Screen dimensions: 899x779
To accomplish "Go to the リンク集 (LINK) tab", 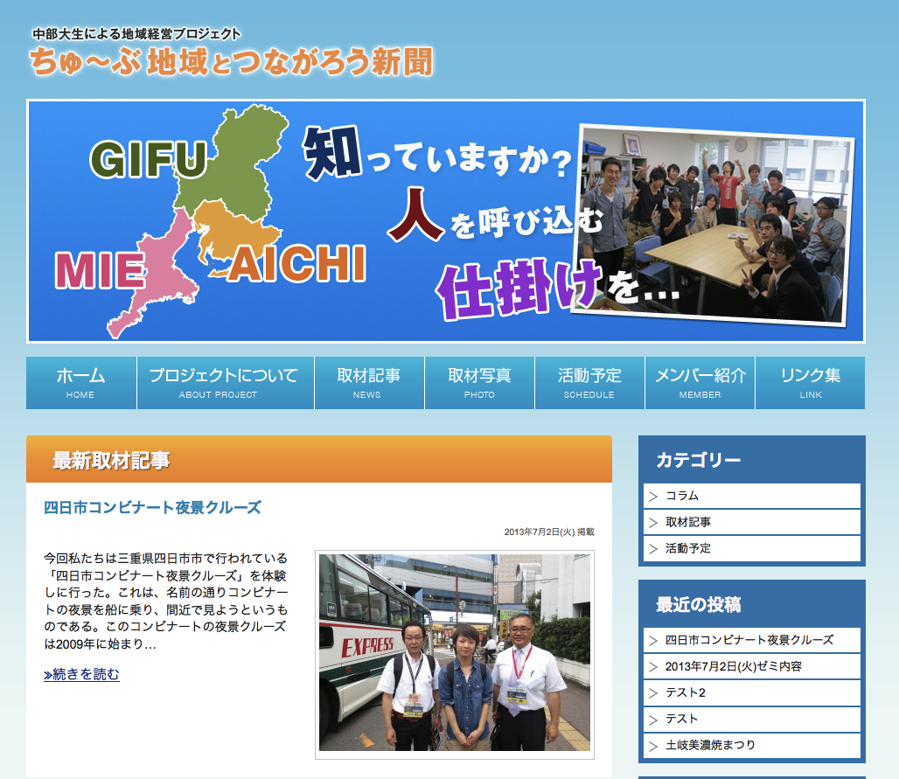I will coord(810,383).
